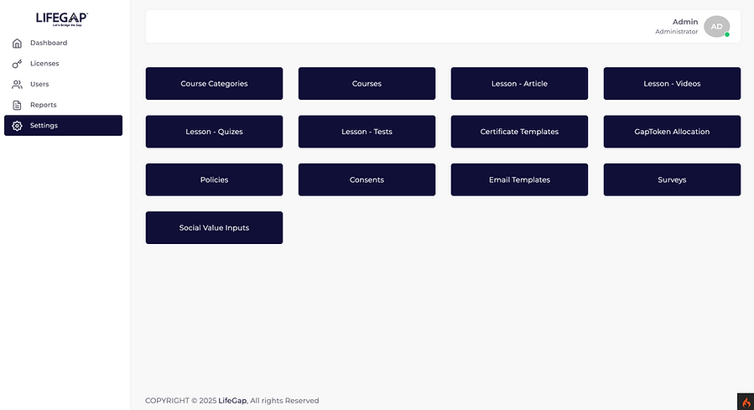Select the Settings menu item
Viewport: 754px width, 410px height.
click(x=63, y=126)
